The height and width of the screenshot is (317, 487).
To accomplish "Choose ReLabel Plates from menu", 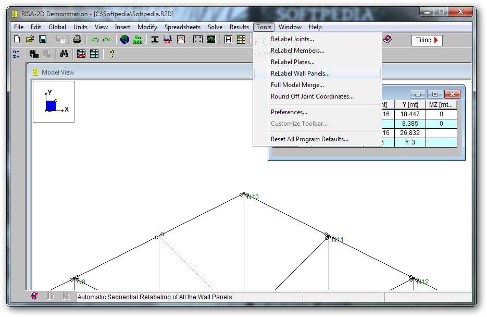I will (317, 62).
